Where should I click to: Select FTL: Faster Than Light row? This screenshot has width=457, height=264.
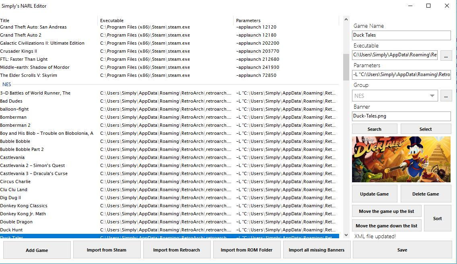(169, 59)
